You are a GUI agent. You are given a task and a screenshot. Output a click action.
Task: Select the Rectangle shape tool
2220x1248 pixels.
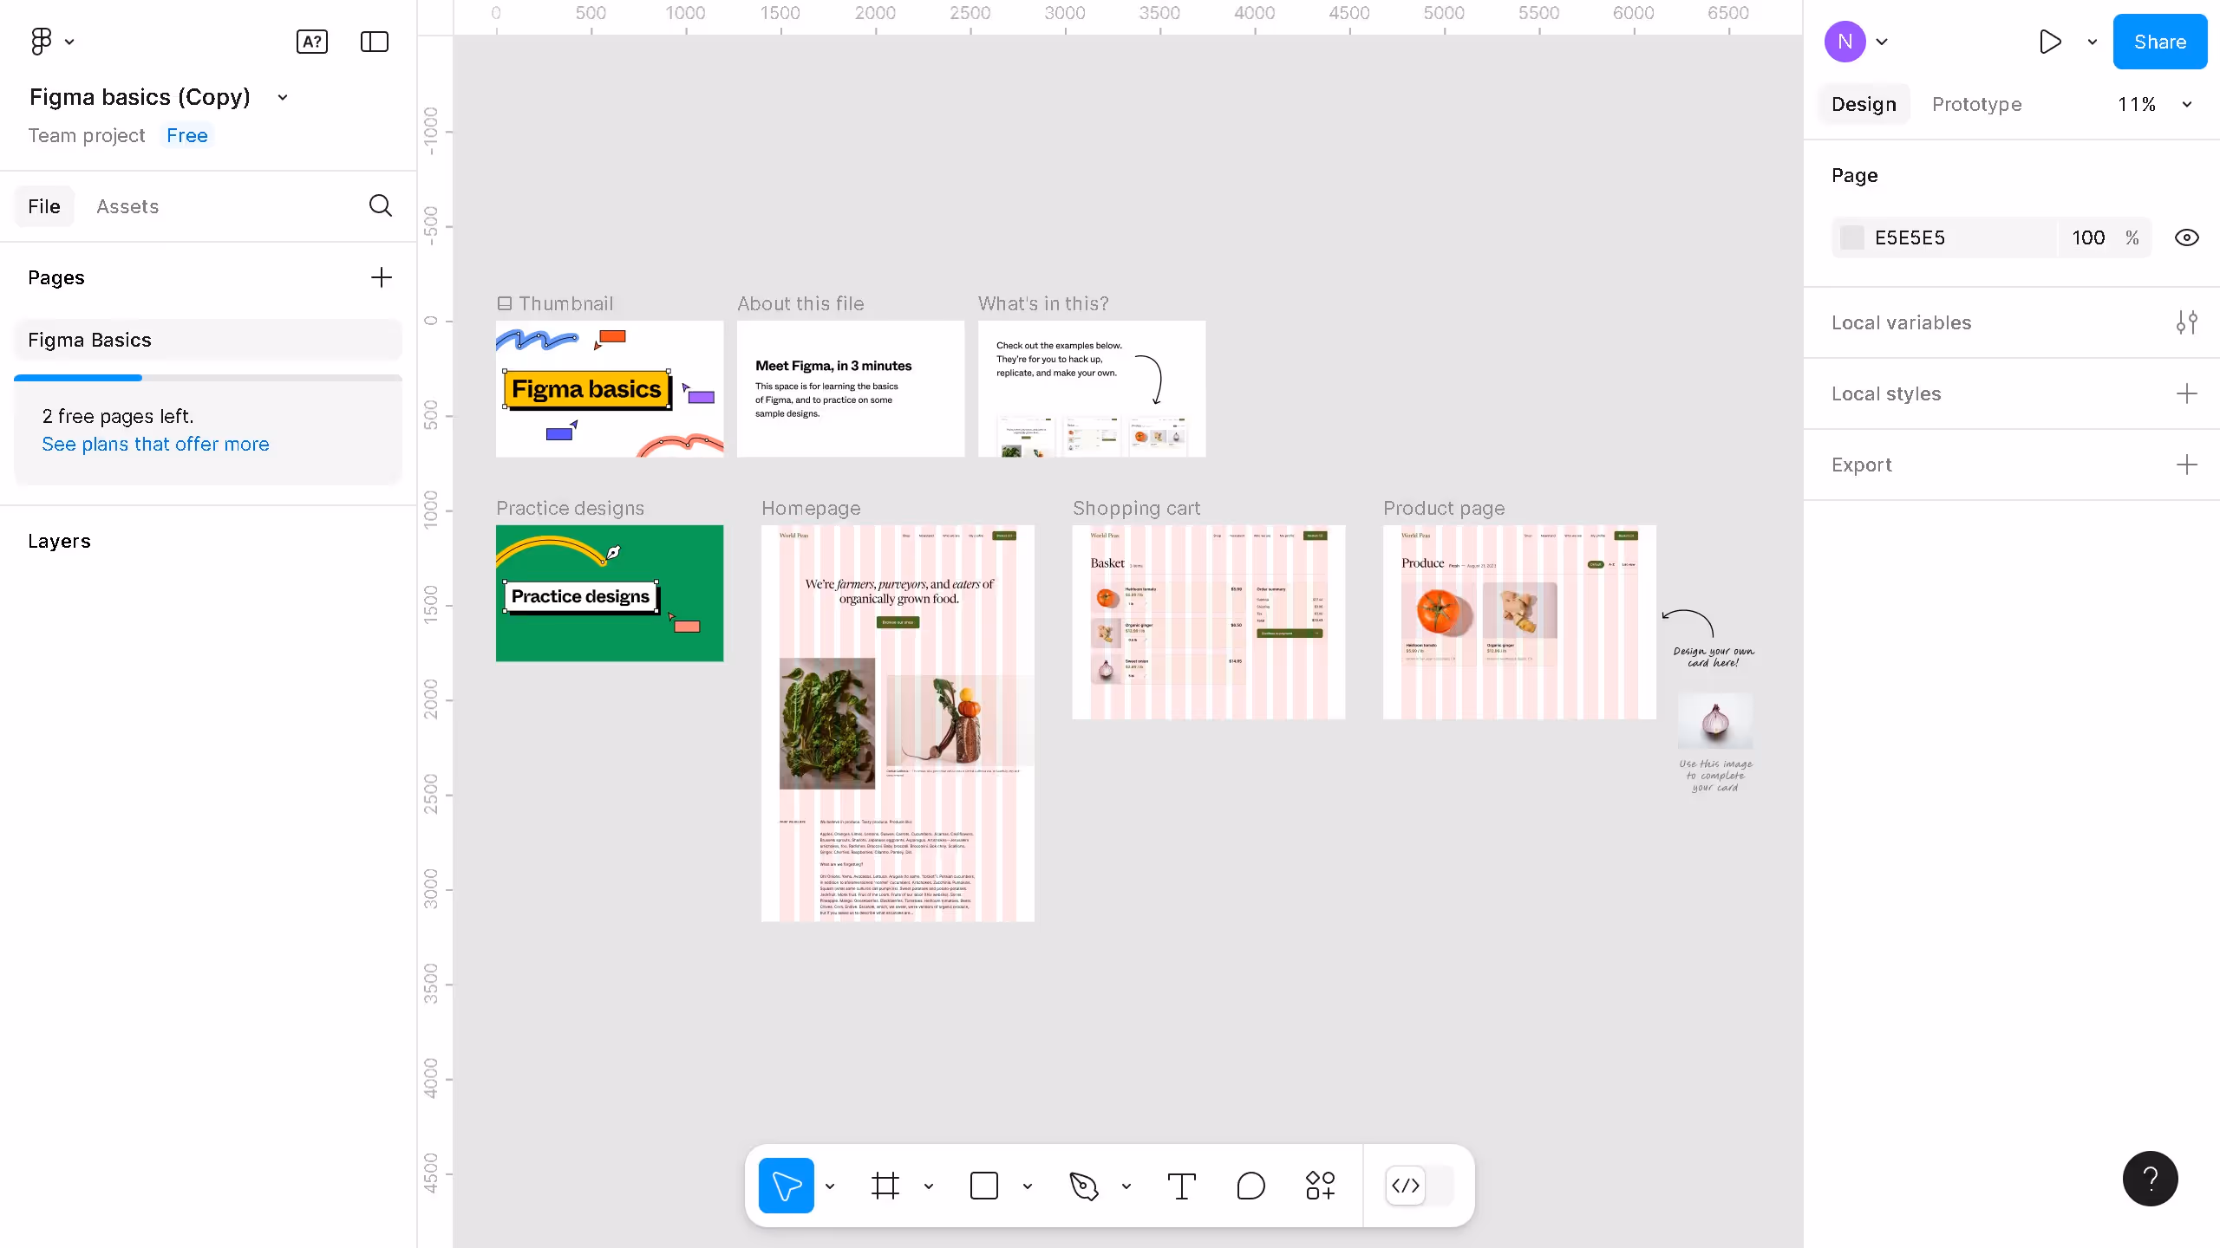pyautogui.click(x=983, y=1186)
